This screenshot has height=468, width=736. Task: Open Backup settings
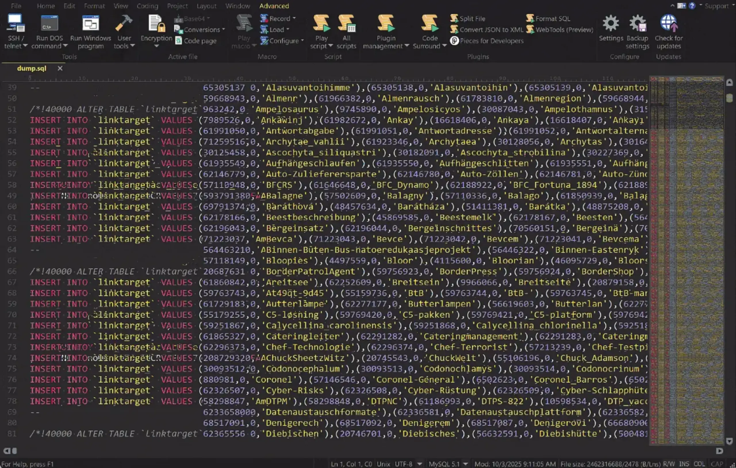pyautogui.click(x=637, y=32)
